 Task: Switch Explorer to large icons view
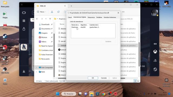pos(138,81)
